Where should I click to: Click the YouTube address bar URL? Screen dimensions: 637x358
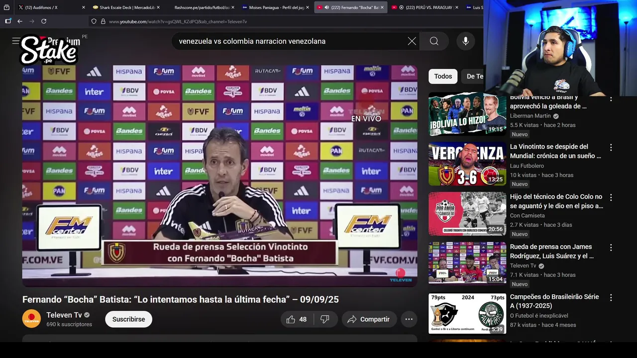coord(178,22)
